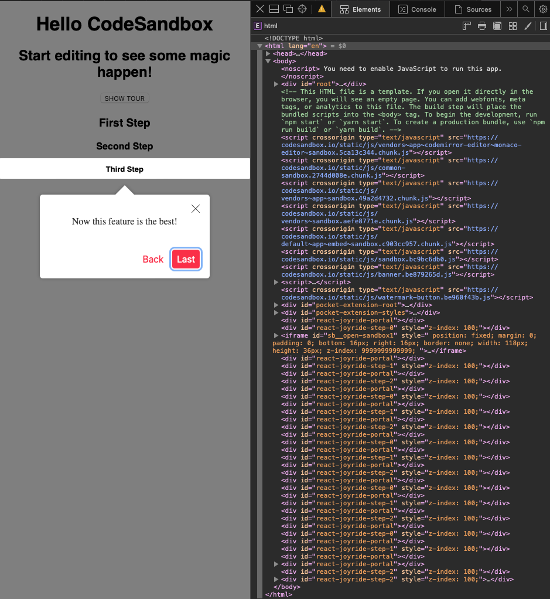Switch to the Elements tab
550x599 pixels.
[x=360, y=9]
